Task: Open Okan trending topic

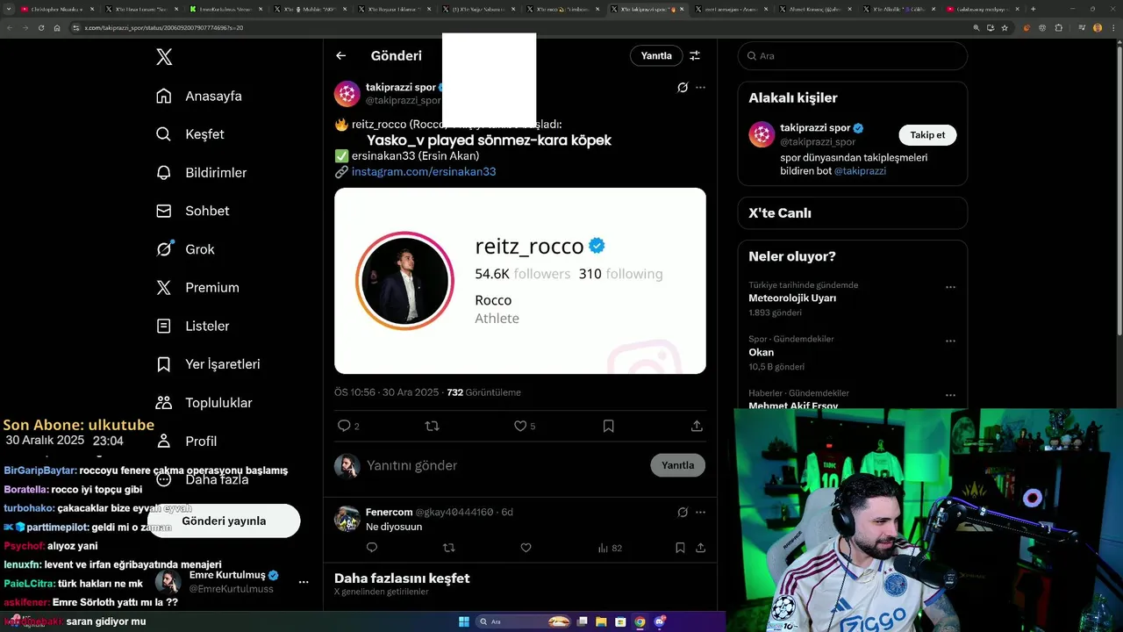Action: [x=761, y=352]
